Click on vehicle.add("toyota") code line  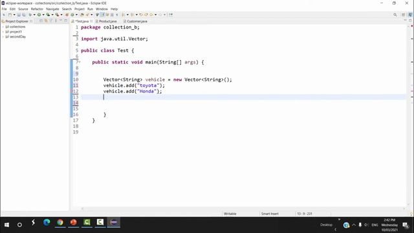point(134,85)
